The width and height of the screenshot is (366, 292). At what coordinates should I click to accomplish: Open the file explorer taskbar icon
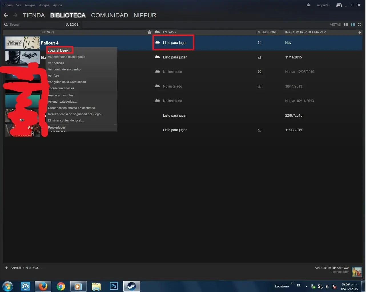tap(96, 286)
